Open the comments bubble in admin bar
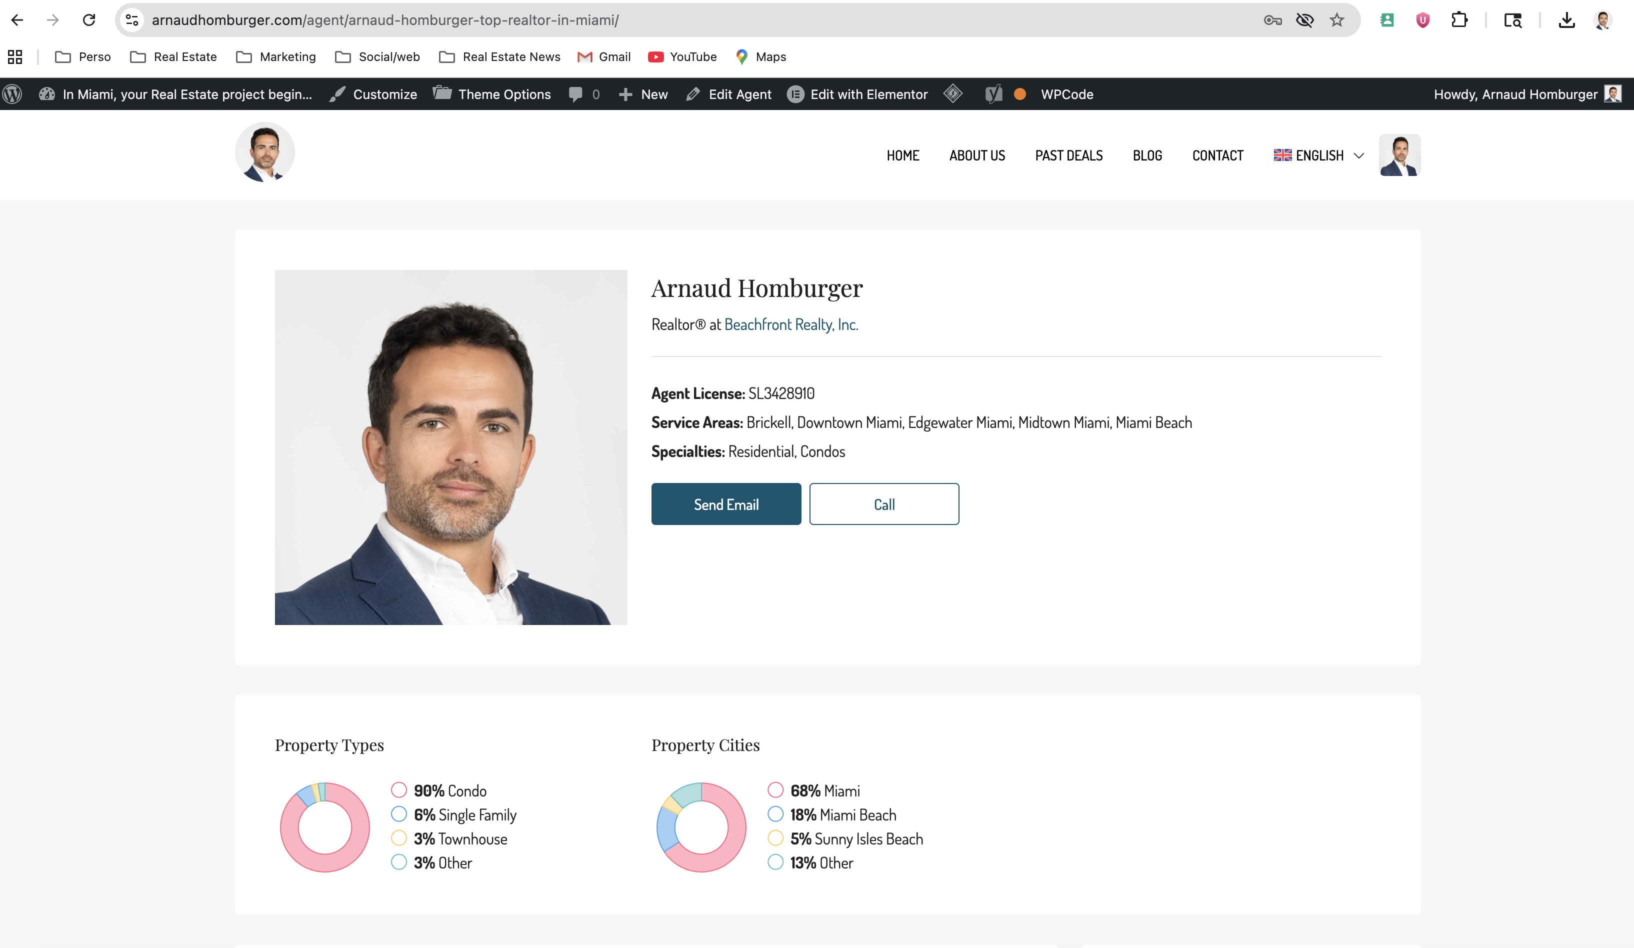This screenshot has height=948, width=1634. coord(576,94)
